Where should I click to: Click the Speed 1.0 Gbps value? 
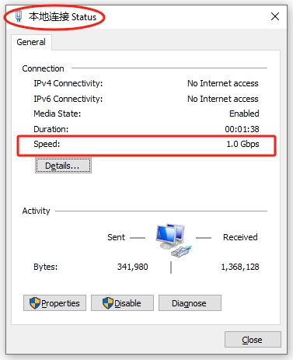(x=242, y=144)
